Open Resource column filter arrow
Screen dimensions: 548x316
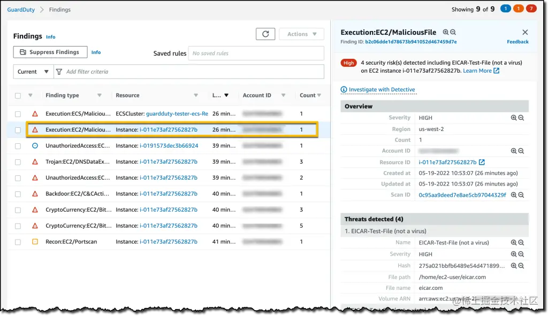tap(196, 95)
